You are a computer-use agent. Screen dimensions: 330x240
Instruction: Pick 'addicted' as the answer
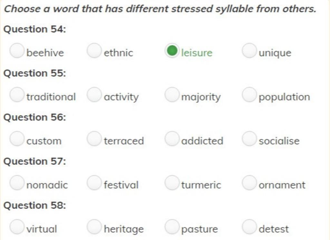click(x=172, y=139)
